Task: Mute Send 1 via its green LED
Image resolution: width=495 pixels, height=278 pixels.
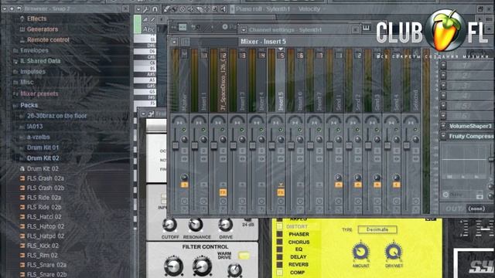Action: point(338,130)
